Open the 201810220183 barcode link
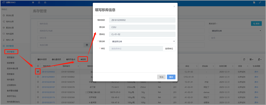Viewport: 266px width, 105px height. pos(48,92)
